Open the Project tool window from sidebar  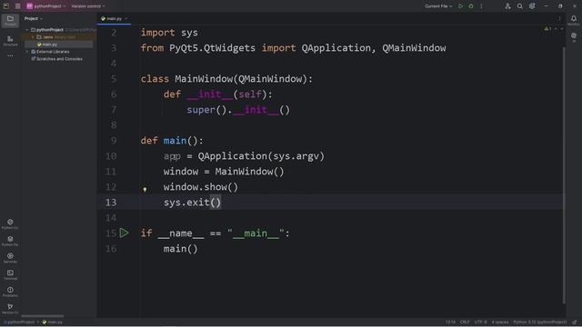[x=10, y=20]
